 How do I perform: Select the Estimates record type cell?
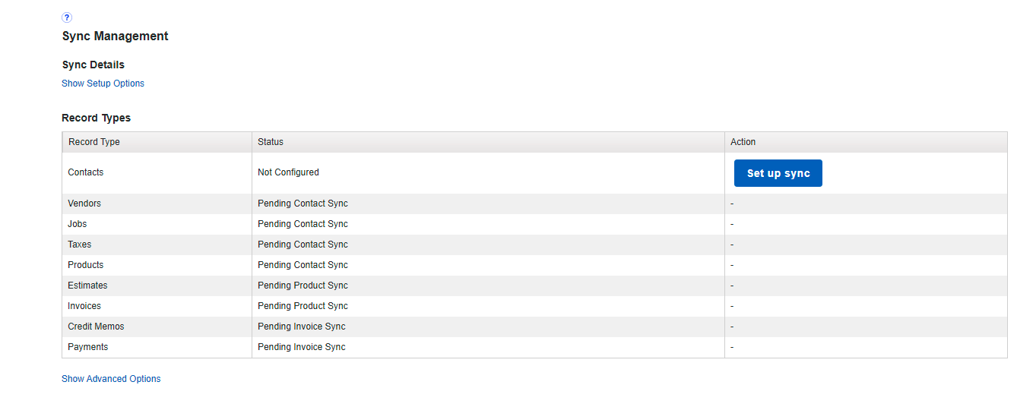tap(87, 286)
